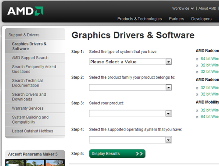Click the Arcsoft Panorama Maker thumbnail image
The height and width of the screenshot is (166, 219).
[x=35, y=163]
